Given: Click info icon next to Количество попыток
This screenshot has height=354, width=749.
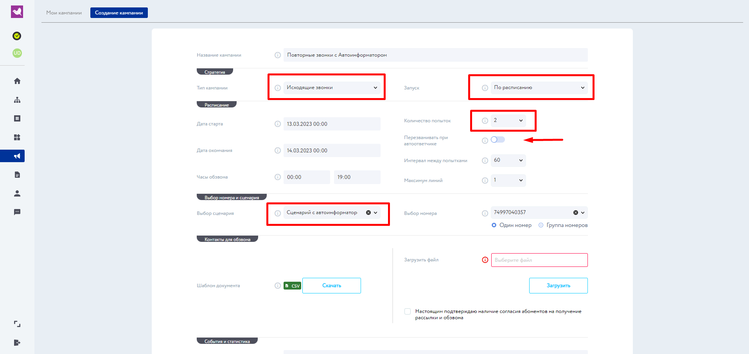Looking at the screenshot, I should (x=485, y=121).
